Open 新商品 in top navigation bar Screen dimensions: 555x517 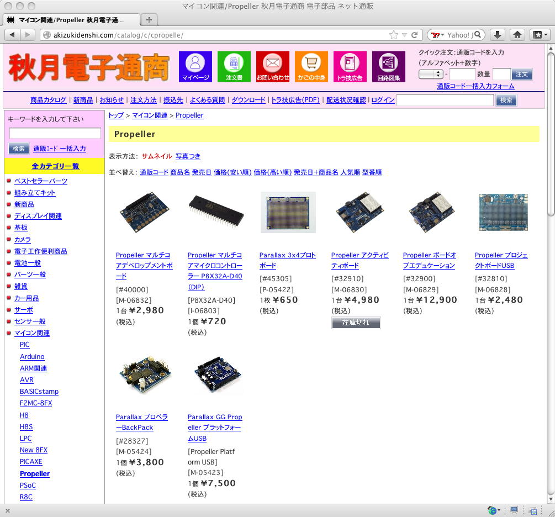[83, 100]
